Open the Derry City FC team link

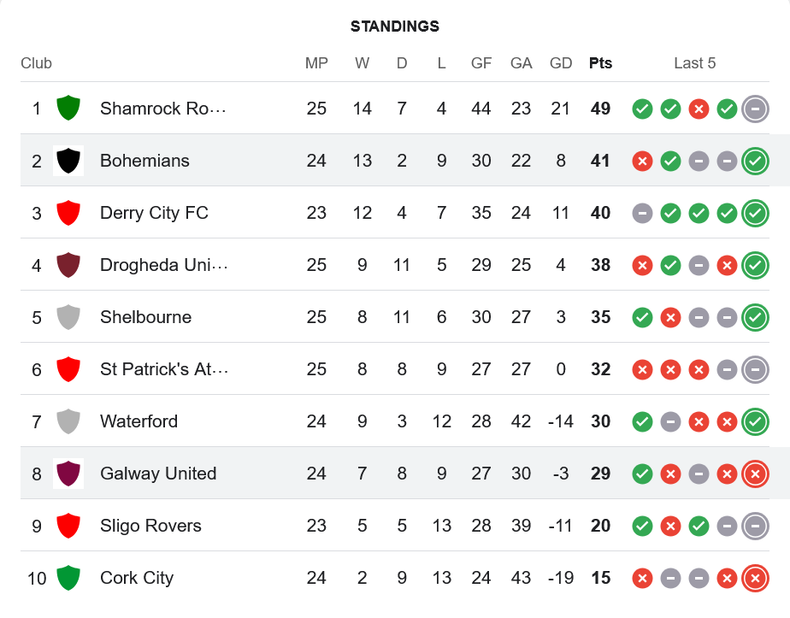pyautogui.click(x=154, y=213)
